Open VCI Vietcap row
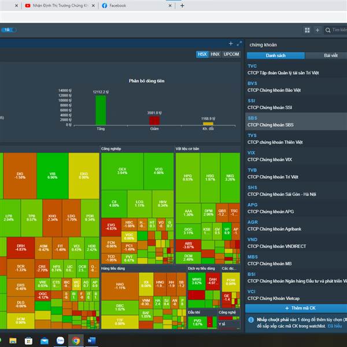 [296, 295]
